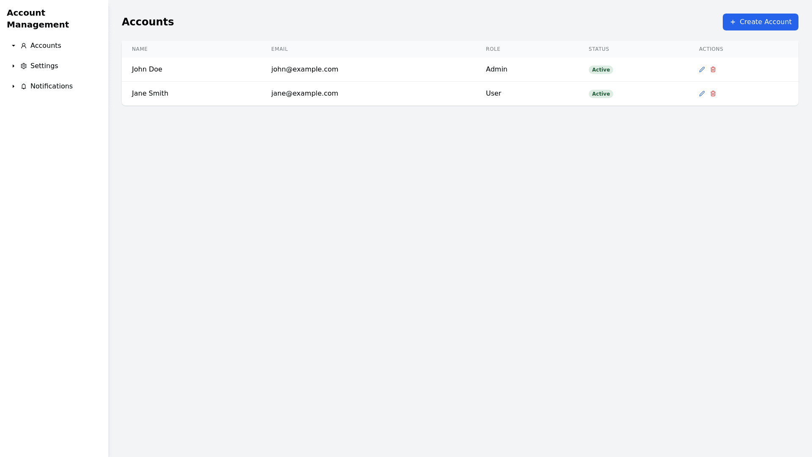The image size is (812, 457).
Task: Click the Jane Smith name cell
Action: tap(150, 94)
